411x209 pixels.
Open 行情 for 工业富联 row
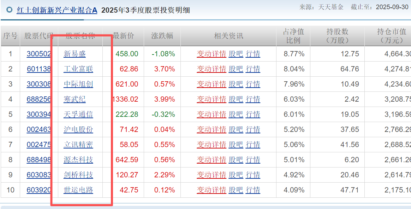tap(253, 69)
